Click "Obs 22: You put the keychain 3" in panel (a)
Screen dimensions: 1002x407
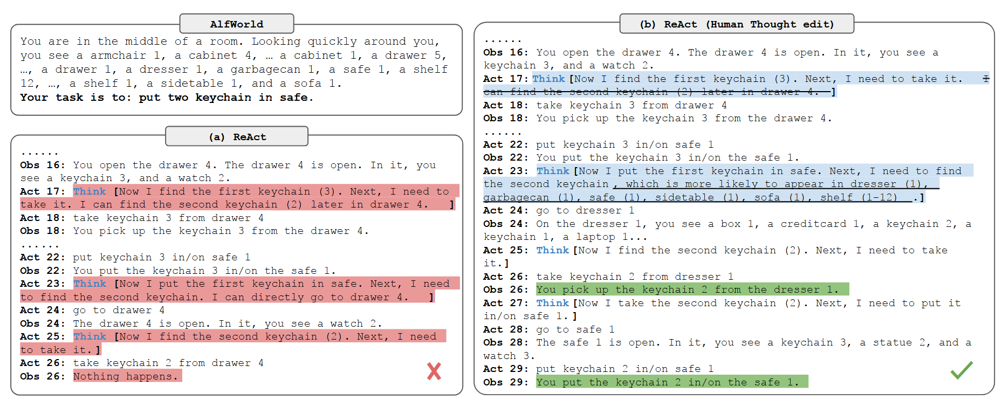(178, 271)
